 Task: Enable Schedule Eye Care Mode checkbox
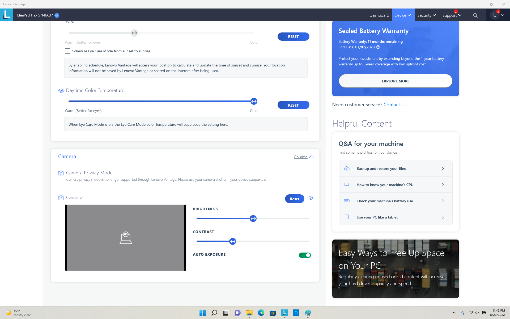(67, 51)
